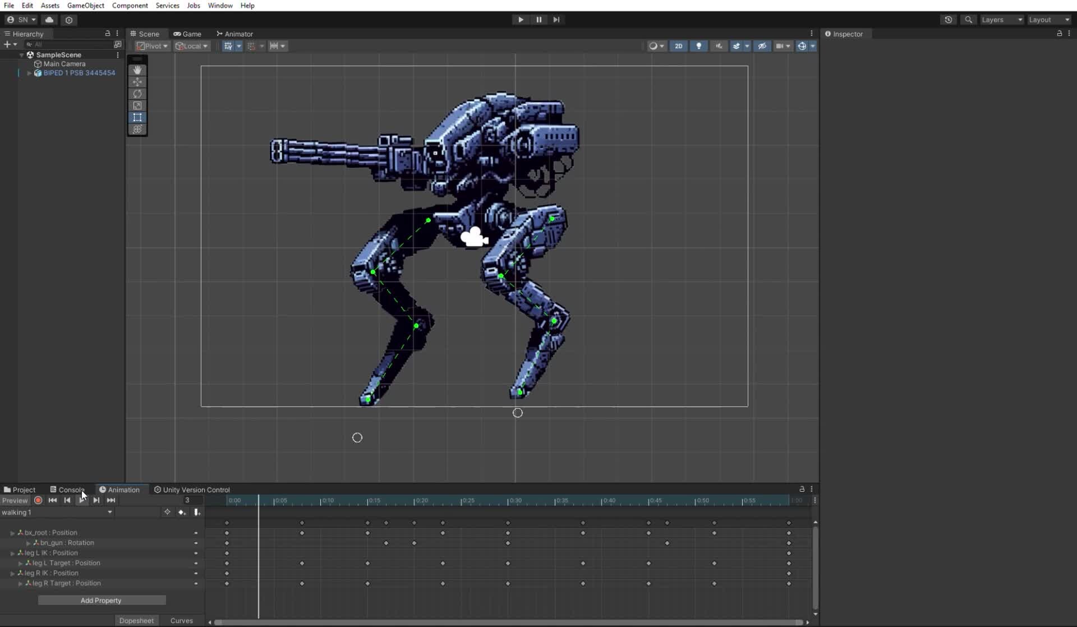Enable scene lighting in the Scene view
Image resolution: width=1077 pixels, height=627 pixels.
[698, 46]
